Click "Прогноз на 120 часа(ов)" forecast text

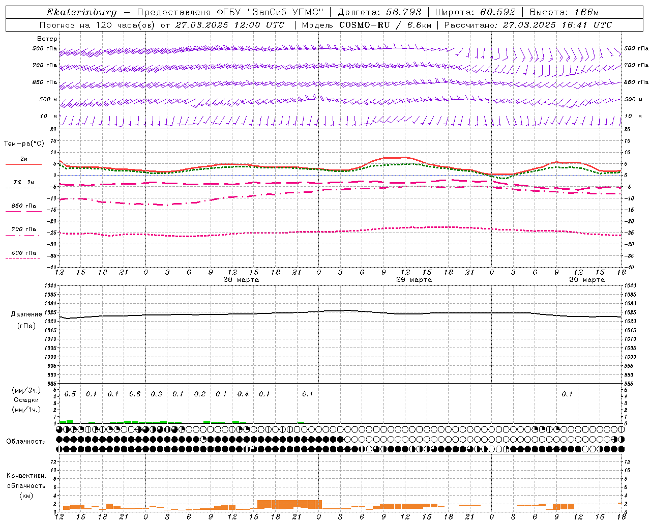pos(97,25)
